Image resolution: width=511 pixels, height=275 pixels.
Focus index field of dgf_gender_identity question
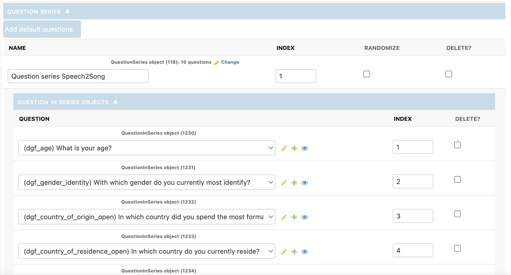(x=413, y=181)
